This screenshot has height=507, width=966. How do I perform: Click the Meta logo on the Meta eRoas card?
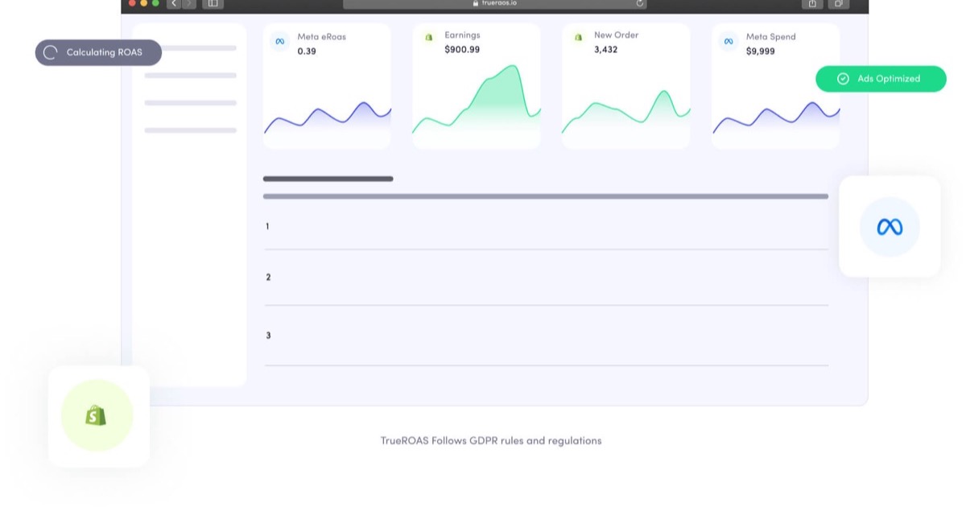click(279, 41)
